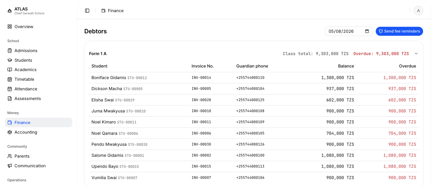Click the Assessments document icon
The height and width of the screenshot is (186, 433).
tap(10, 99)
